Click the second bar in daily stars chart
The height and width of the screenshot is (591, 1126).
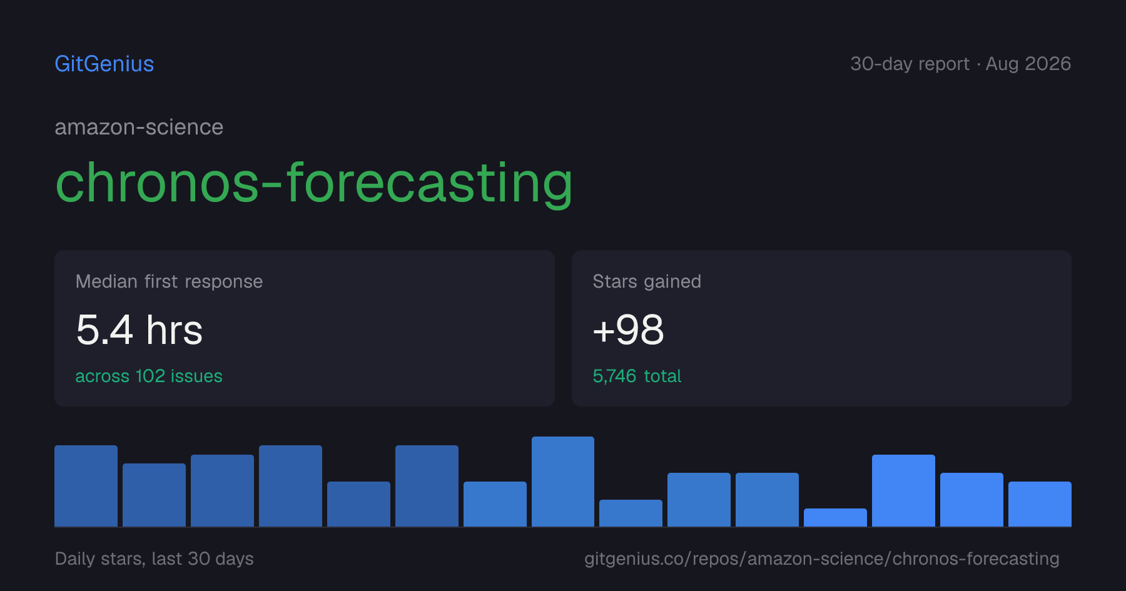point(154,495)
